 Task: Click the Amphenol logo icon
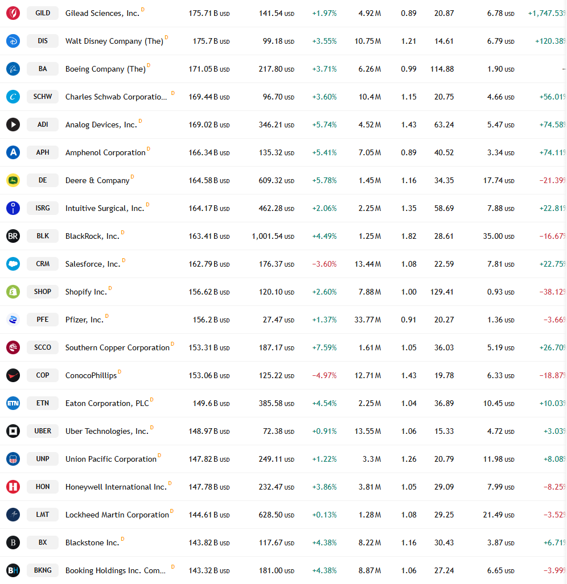point(13,152)
